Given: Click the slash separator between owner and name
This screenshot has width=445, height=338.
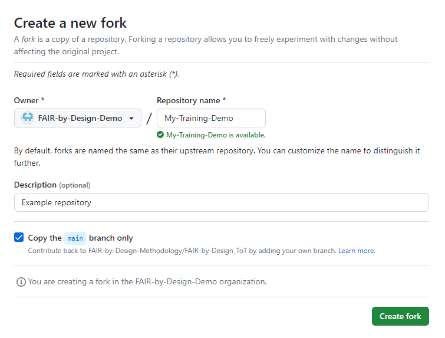Looking at the screenshot, I should 149,119.
